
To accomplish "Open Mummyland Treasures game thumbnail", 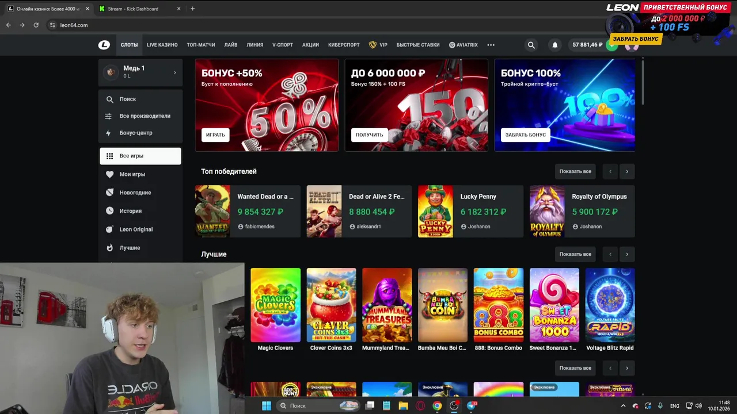I will coord(387,305).
